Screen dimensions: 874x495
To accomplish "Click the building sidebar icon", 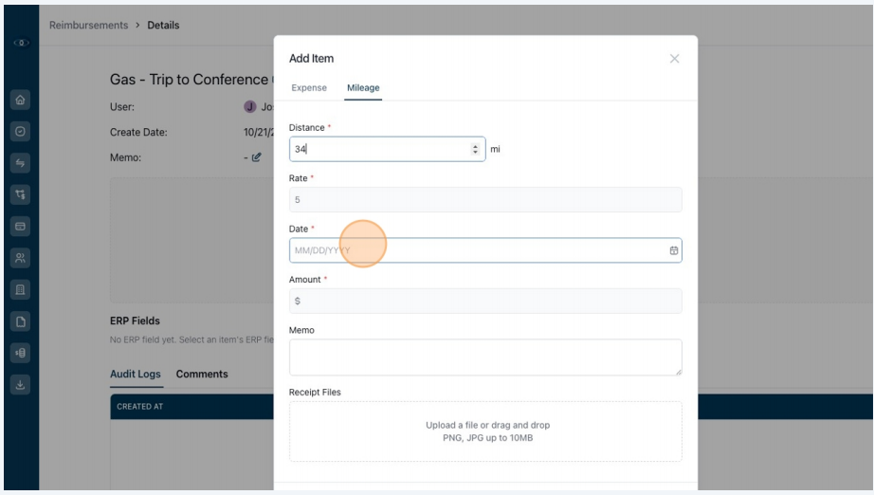I will pos(20,290).
